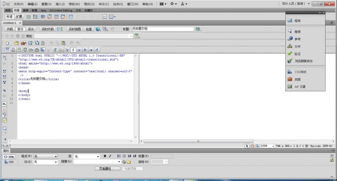
Task: Toggle Live View (实时视图)
Action: (x=75, y=29)
